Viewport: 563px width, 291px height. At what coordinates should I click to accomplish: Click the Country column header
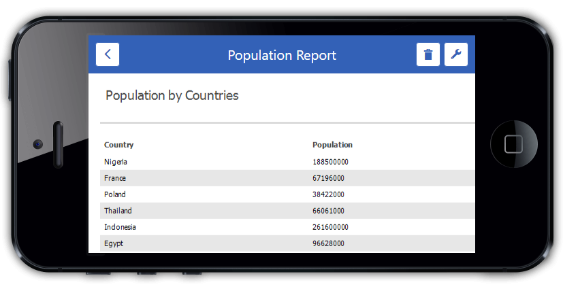[x=118, y=145]
